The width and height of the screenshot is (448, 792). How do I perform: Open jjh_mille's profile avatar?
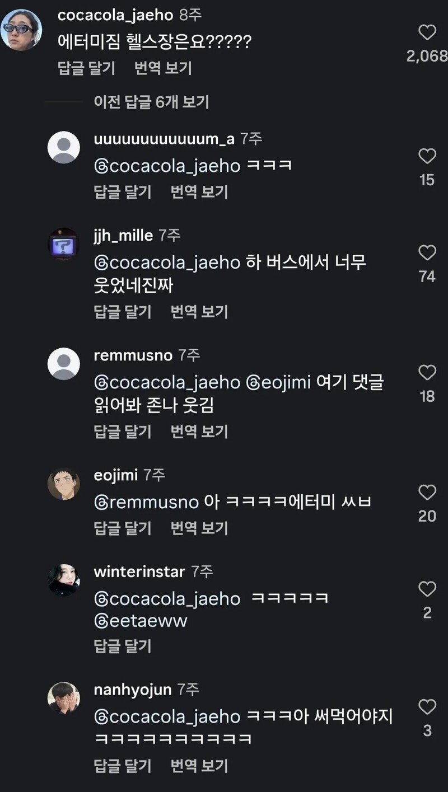[64, 244]
